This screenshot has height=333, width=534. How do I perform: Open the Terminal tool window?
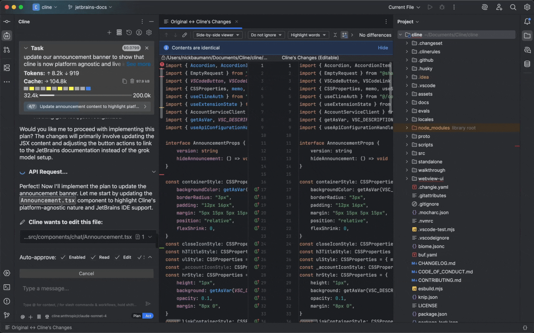pos(7,287)
